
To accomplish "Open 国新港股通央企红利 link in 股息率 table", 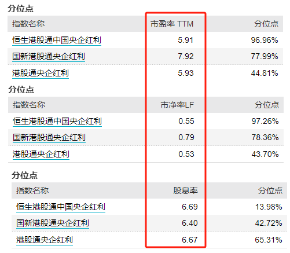I will click(x=53, y=223).
